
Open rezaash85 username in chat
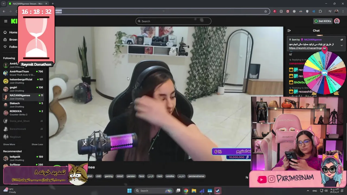pyautogui.click(x=305, y=92)
